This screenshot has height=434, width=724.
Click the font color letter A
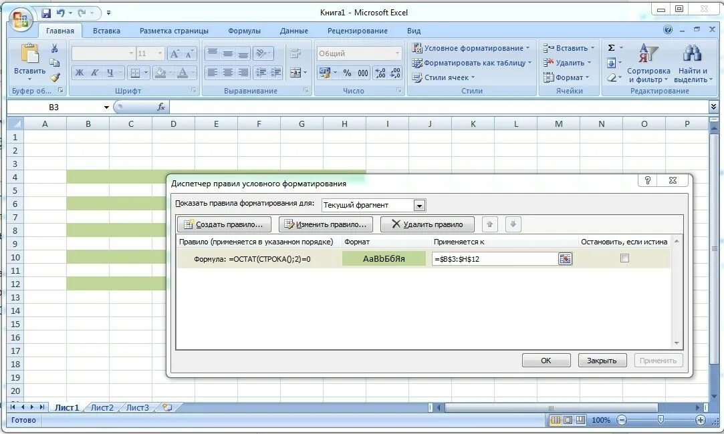(183, 72)
